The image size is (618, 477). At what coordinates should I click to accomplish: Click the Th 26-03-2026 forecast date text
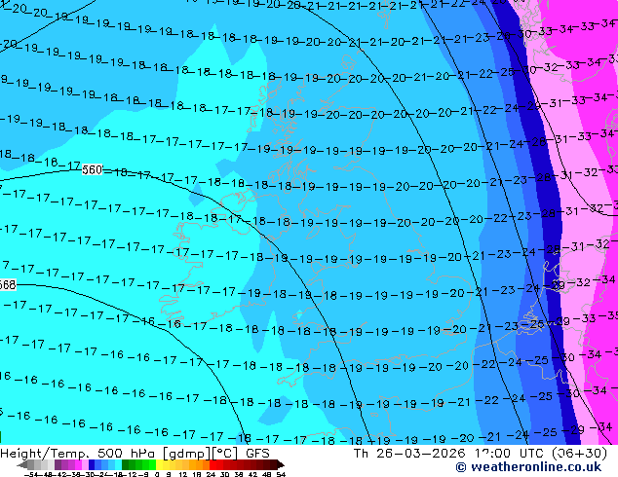coord(409,454)
